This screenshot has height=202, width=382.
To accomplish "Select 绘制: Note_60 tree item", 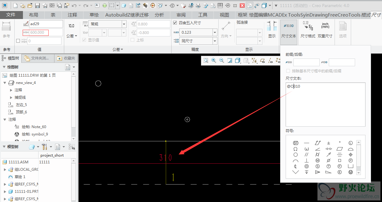I will coord(34,127).
